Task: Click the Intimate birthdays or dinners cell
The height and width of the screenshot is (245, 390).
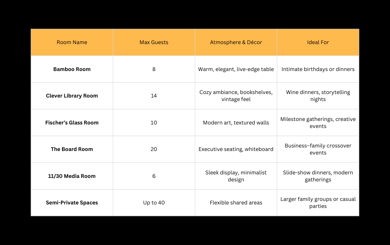Action: coord(318,69)
